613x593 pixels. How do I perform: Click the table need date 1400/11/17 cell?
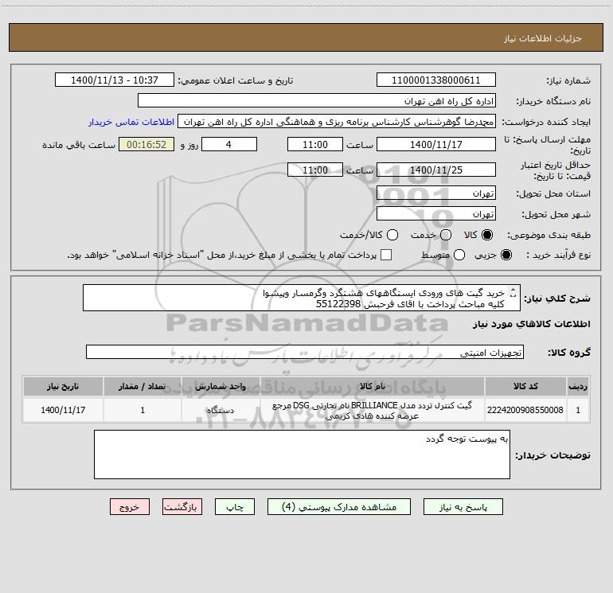(63, 410)
